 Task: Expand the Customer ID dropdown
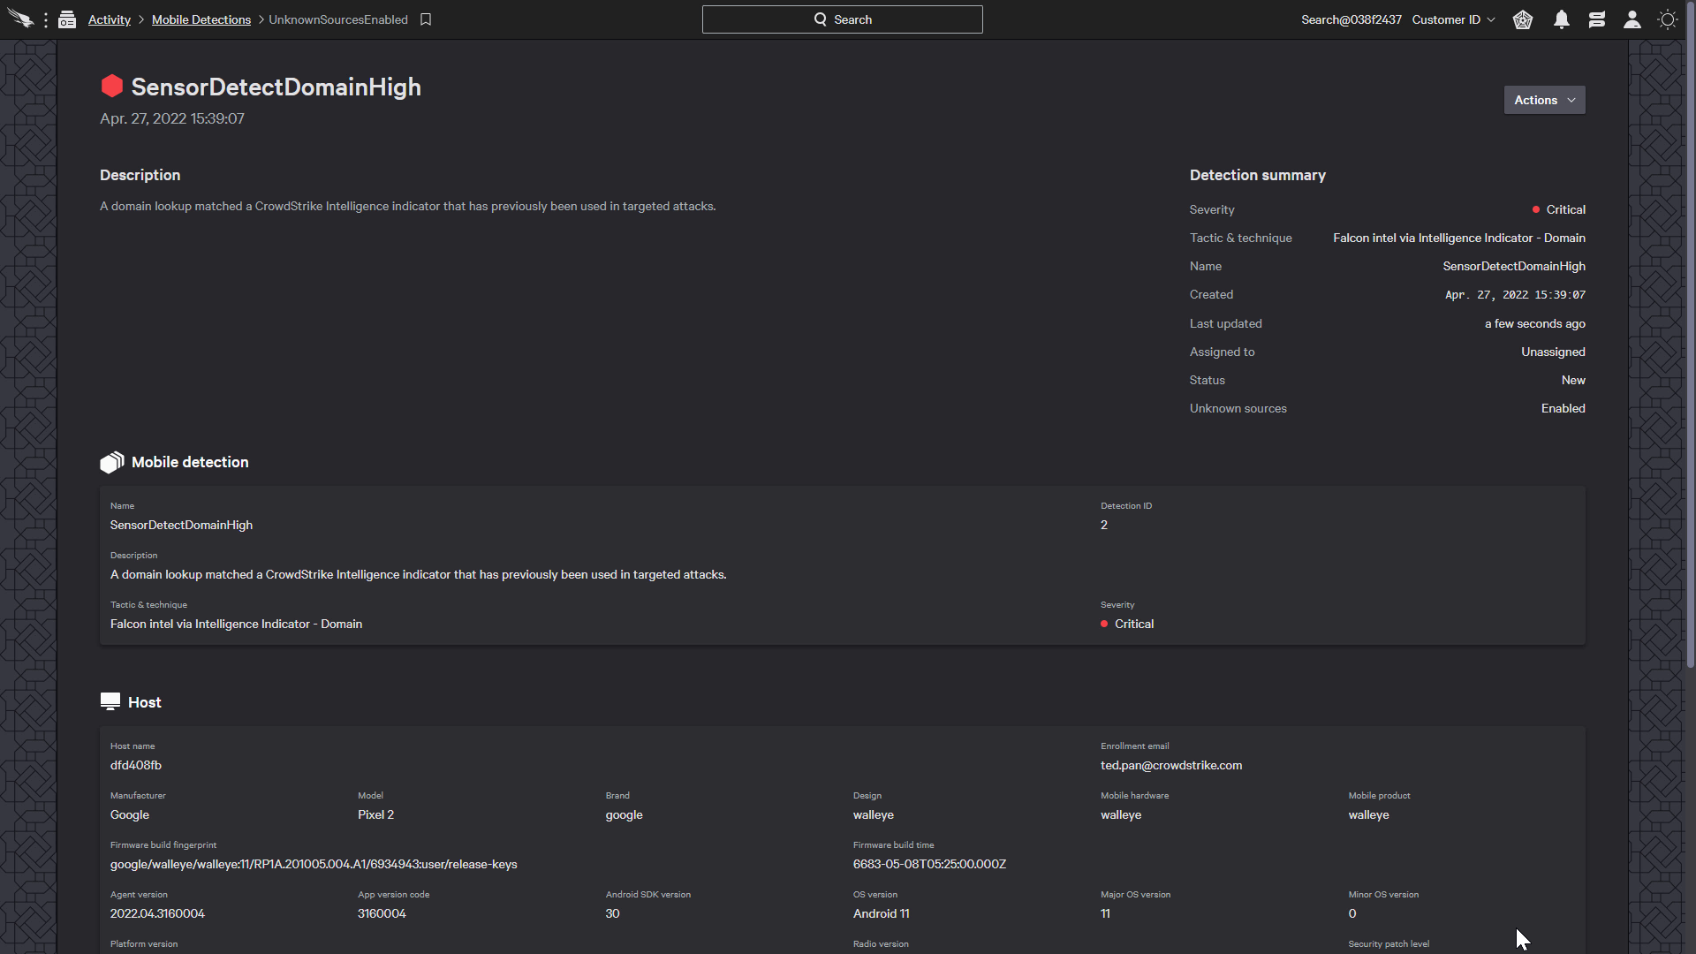tap(1453, 19)
